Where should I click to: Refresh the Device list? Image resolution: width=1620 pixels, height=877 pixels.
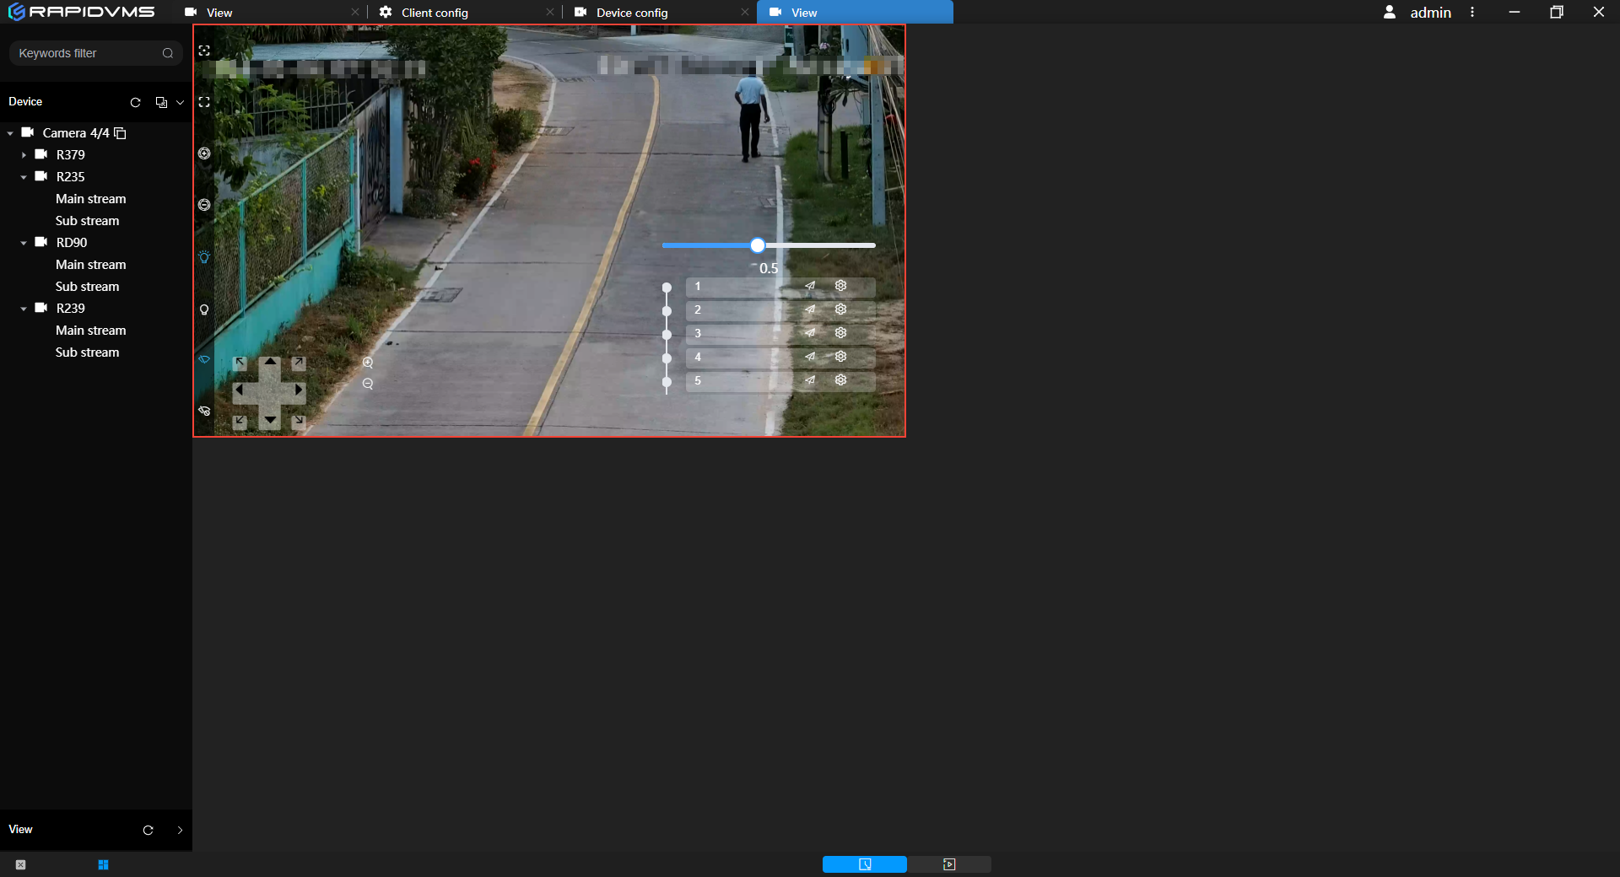coord(135,102)
